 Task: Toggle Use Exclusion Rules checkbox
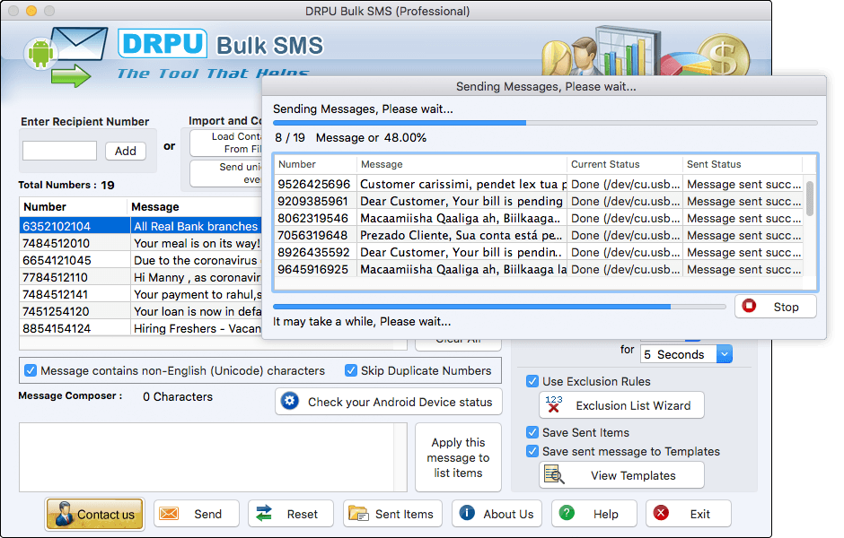click(532, 381)
